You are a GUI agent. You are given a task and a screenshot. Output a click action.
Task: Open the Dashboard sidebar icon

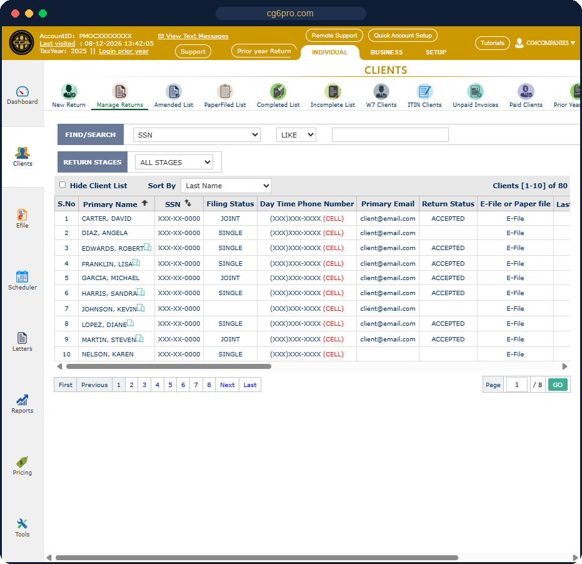tap(23, 91)
